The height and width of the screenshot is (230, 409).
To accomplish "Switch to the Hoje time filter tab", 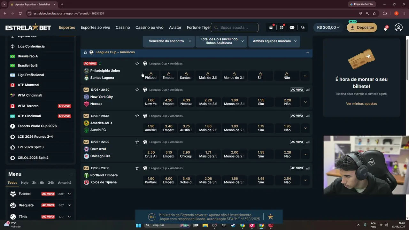I will click(x=25, y=183).
